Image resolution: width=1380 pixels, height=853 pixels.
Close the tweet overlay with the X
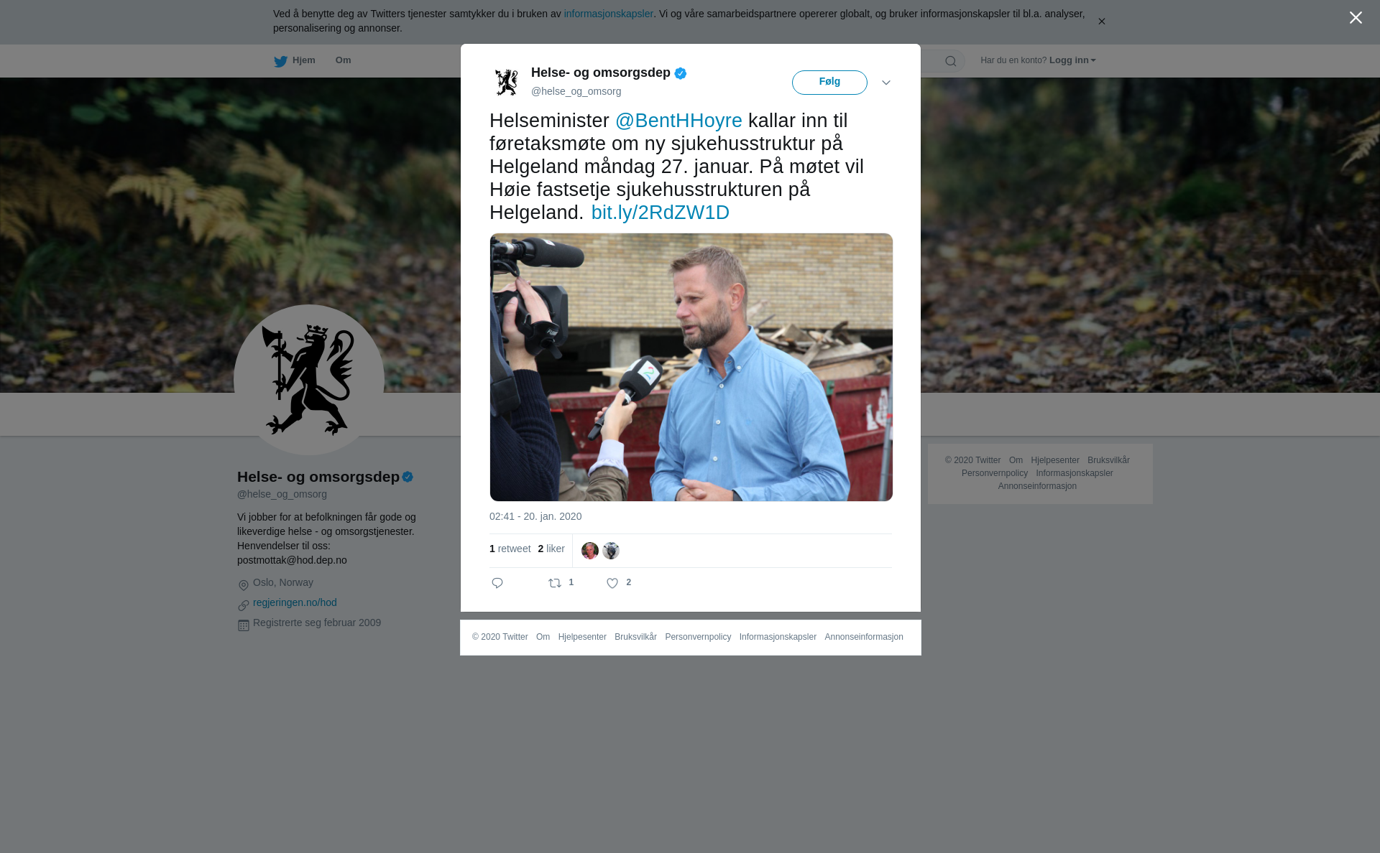point(1356,18)
